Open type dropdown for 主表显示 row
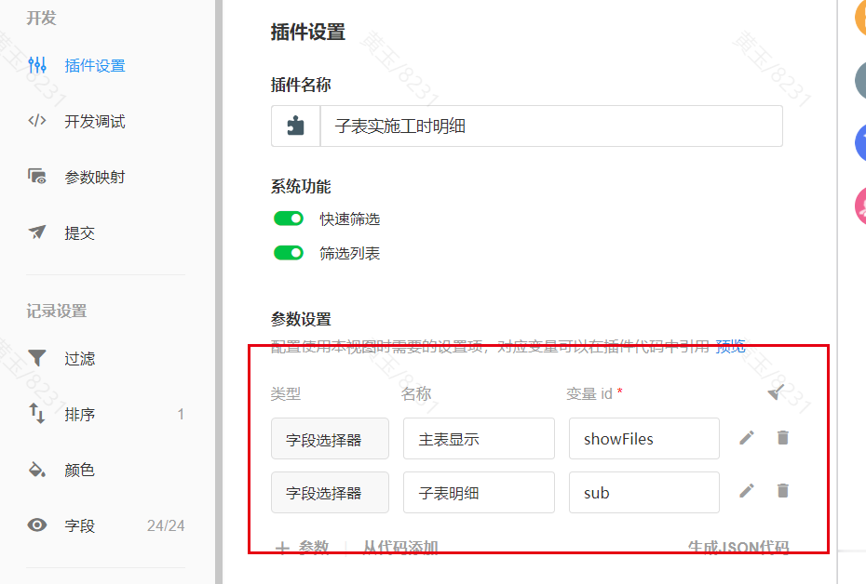 coord(330,438)
